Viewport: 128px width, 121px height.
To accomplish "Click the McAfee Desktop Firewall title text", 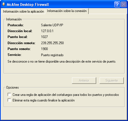I will 28,4.
